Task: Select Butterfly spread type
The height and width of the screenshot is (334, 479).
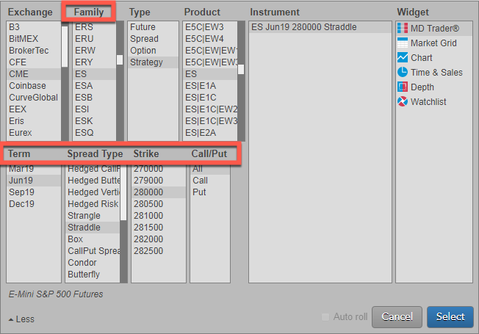Action: coord(93,275)
